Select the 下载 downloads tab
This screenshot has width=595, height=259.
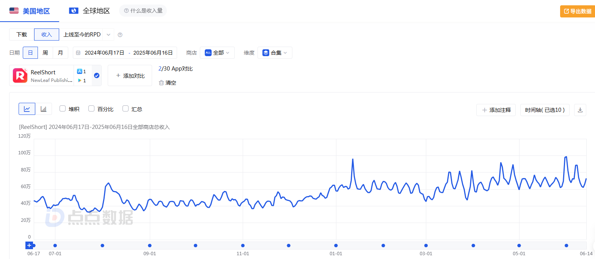click(22, 35)
